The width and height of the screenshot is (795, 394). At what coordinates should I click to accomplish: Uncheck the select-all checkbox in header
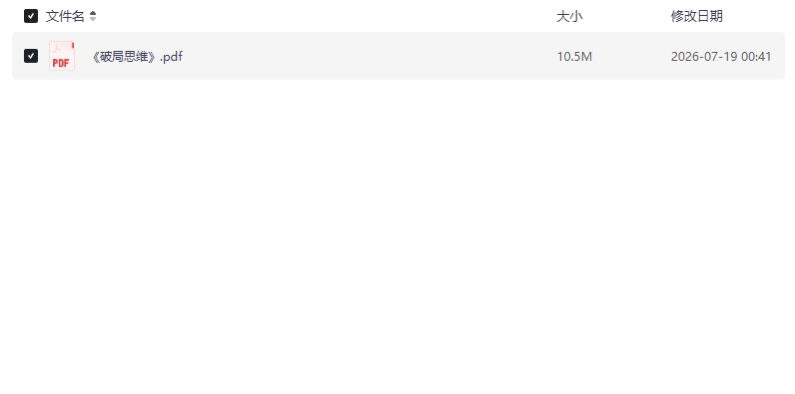(31, 16)
